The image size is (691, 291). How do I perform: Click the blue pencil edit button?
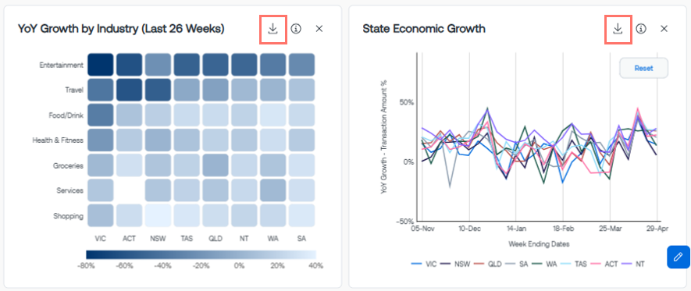click(x=678, y=257)
